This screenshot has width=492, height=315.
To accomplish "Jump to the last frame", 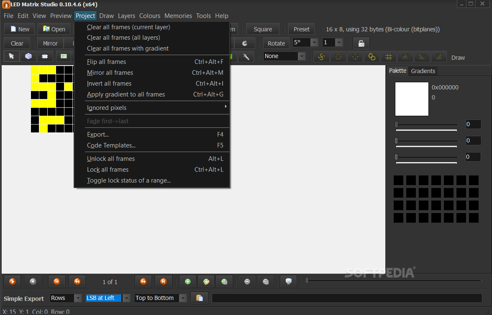I will (x=163, y=282).
